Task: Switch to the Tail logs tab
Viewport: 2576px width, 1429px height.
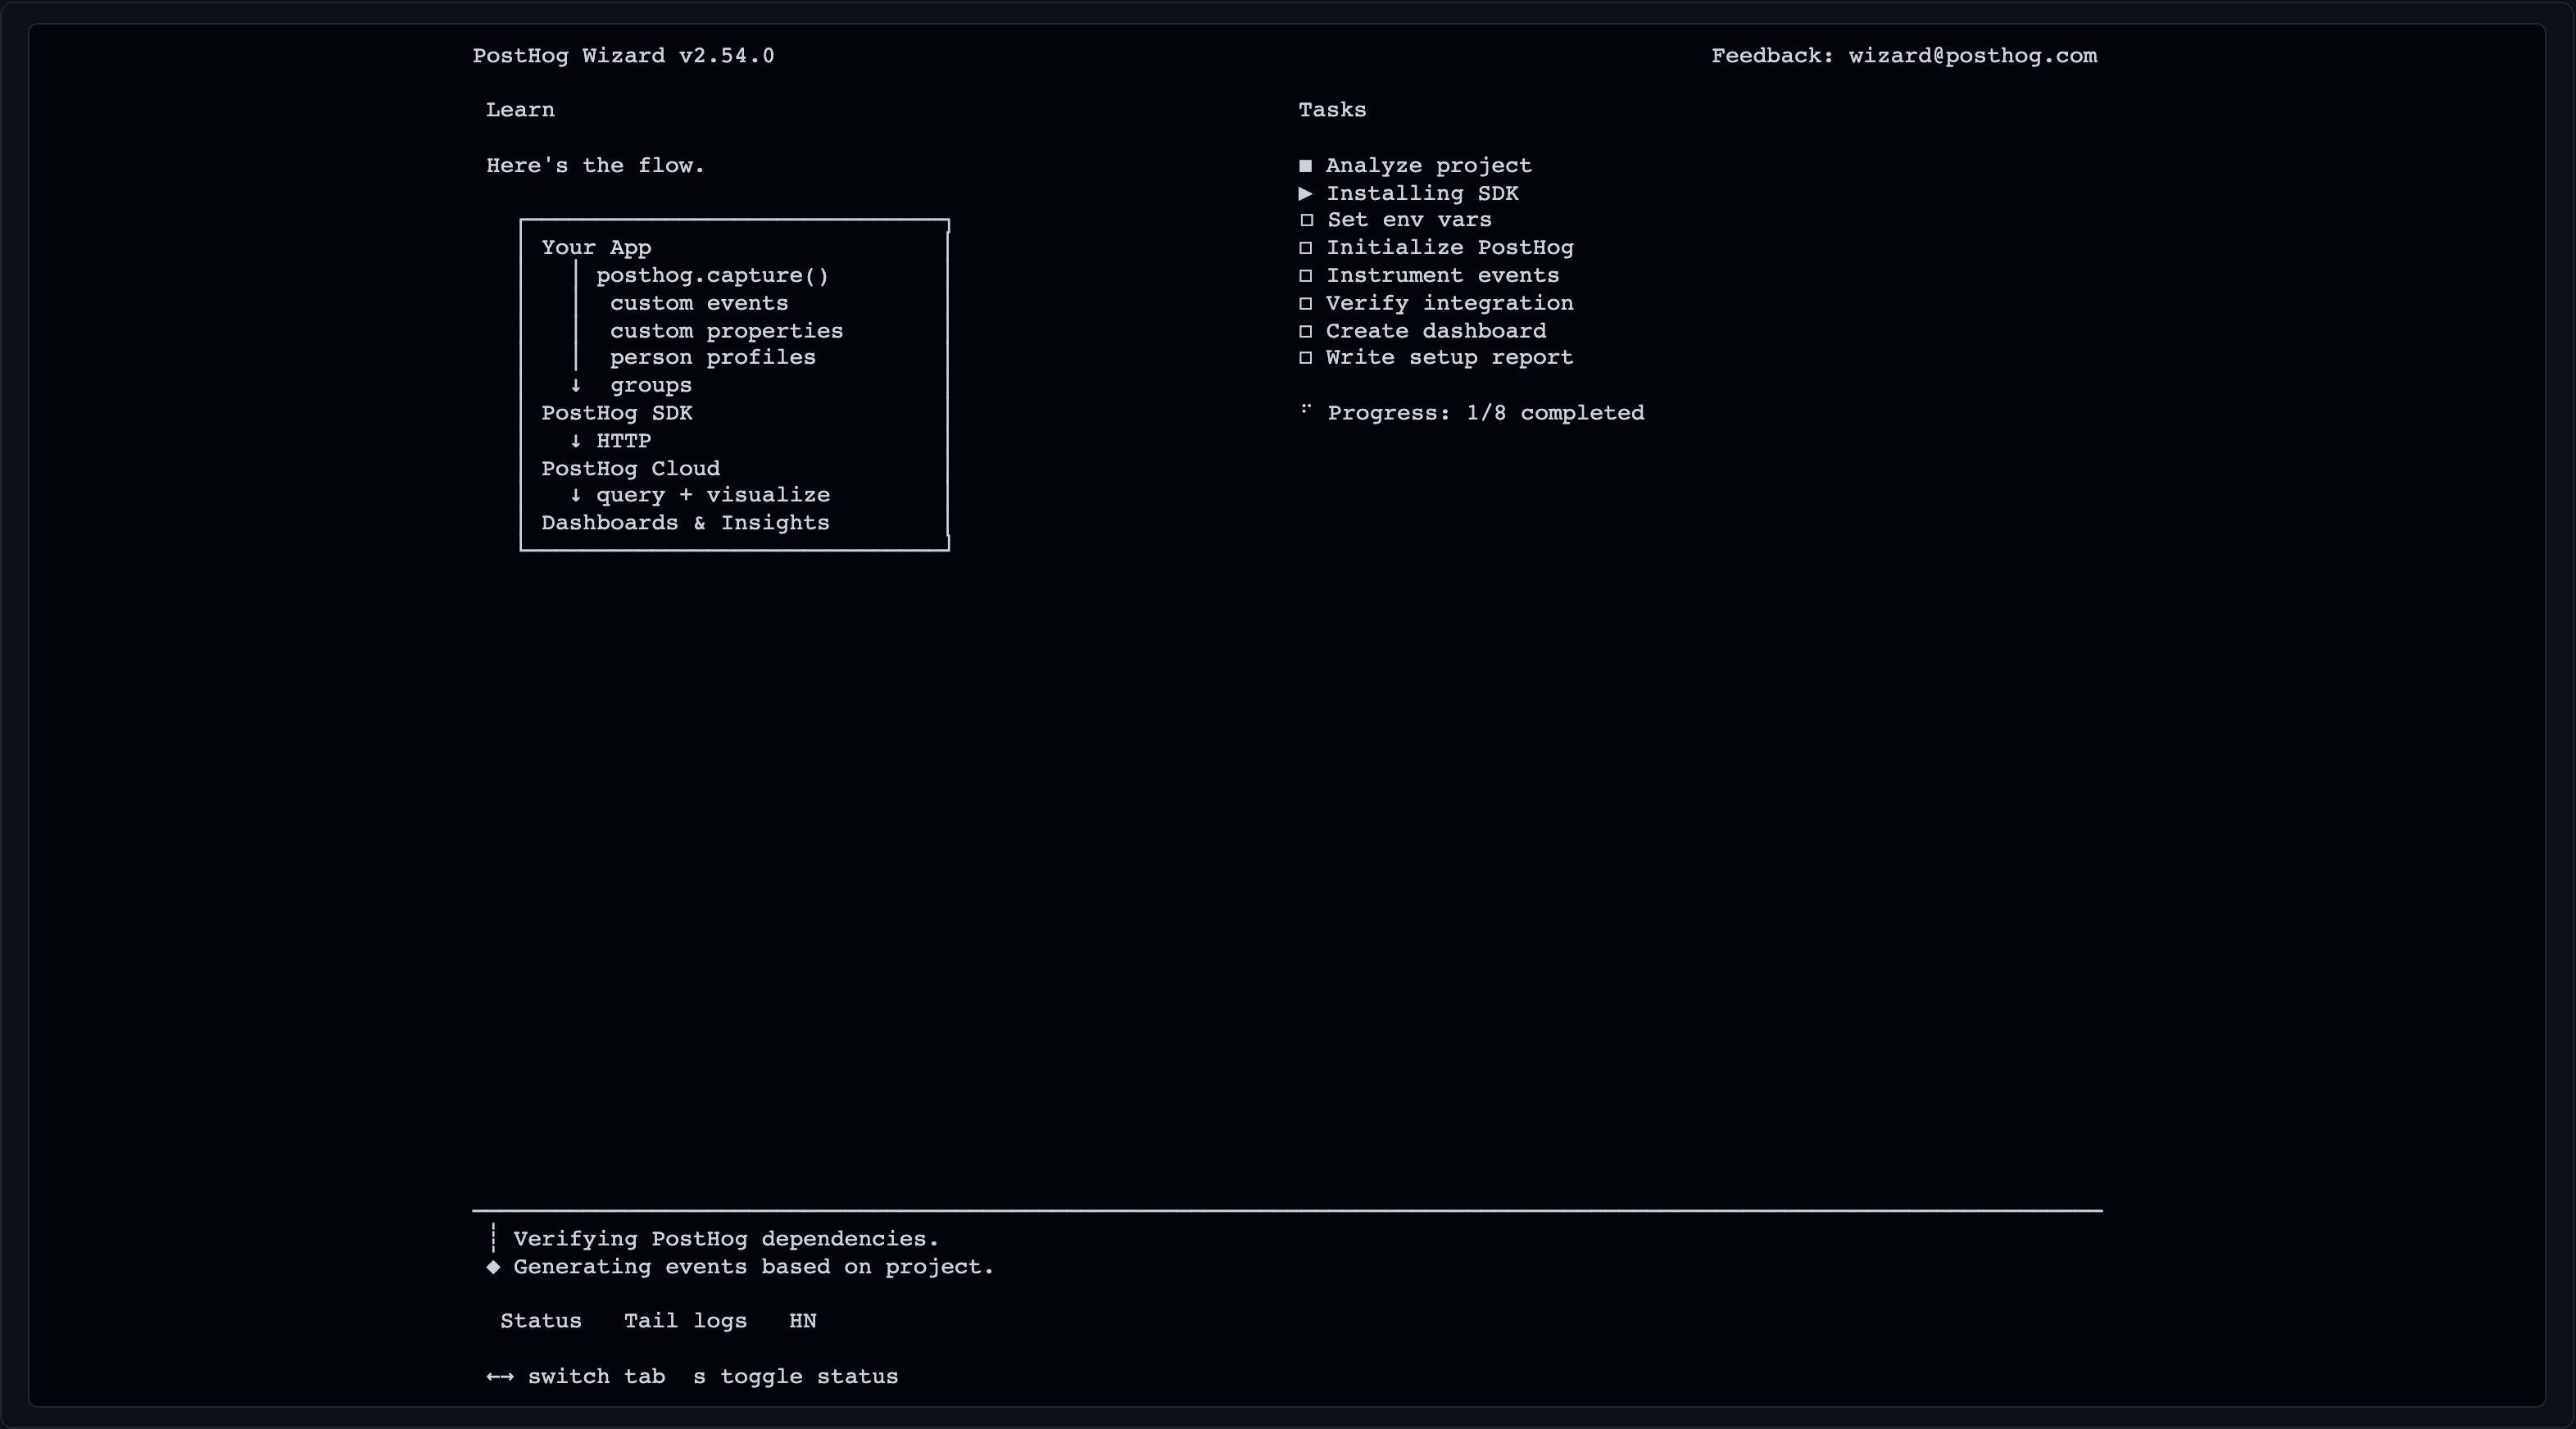Action: [685, 1321]
